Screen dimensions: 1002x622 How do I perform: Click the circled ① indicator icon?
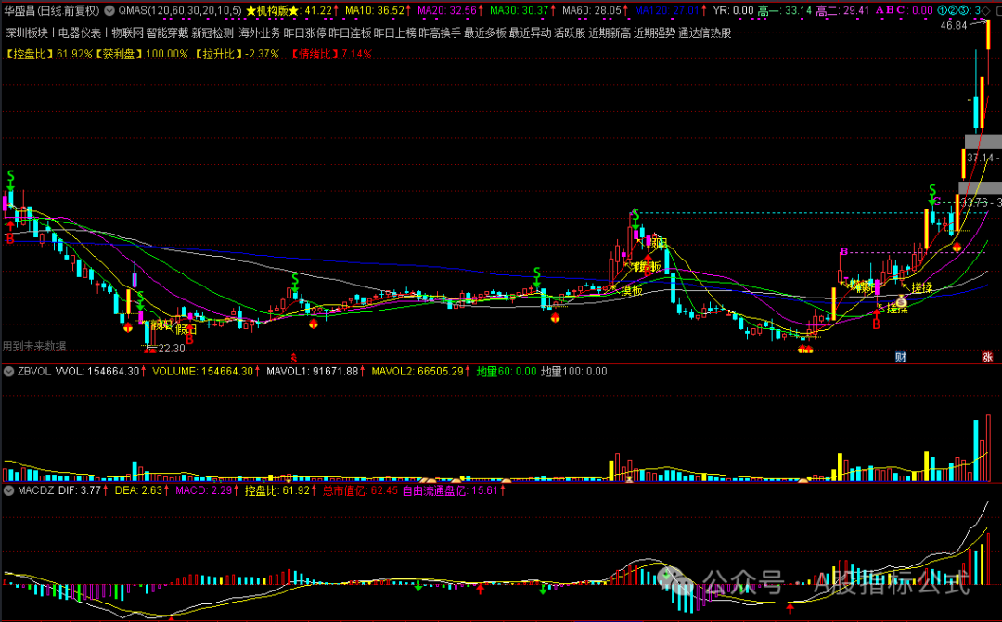pyautogui.click(x=943, y=11)
